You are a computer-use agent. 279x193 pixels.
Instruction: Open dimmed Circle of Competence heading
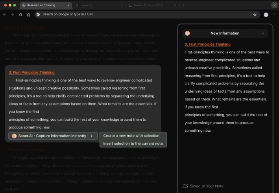point(26,28)
